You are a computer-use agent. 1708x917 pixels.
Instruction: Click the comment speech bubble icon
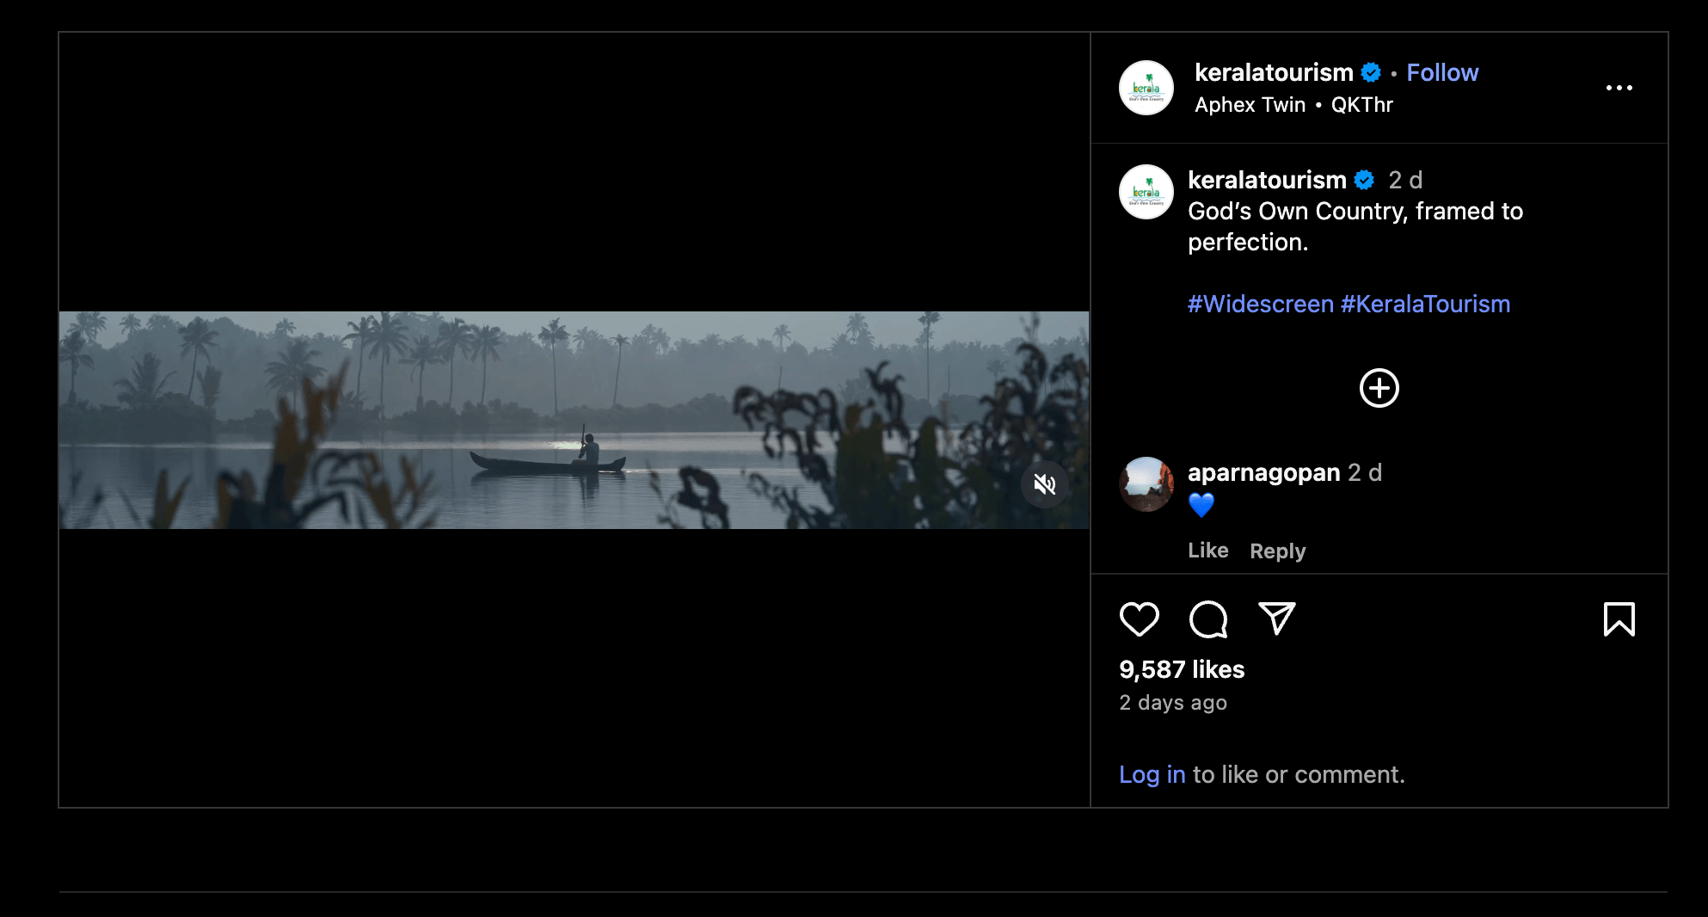click(1207, 619)
